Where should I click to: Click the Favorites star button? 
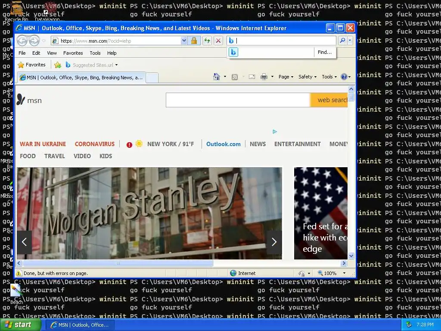[x=31, y=65]
